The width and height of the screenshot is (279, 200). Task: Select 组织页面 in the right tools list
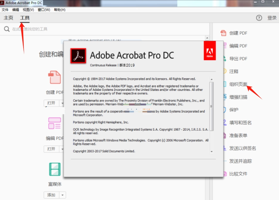[238, 84]
